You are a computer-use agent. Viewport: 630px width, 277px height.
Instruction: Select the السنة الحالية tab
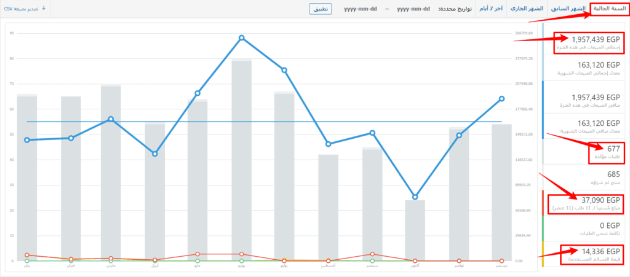click(608, 9)
